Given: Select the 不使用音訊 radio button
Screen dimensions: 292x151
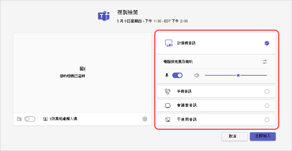Looking at the screenshot, I should click(267, 120).
